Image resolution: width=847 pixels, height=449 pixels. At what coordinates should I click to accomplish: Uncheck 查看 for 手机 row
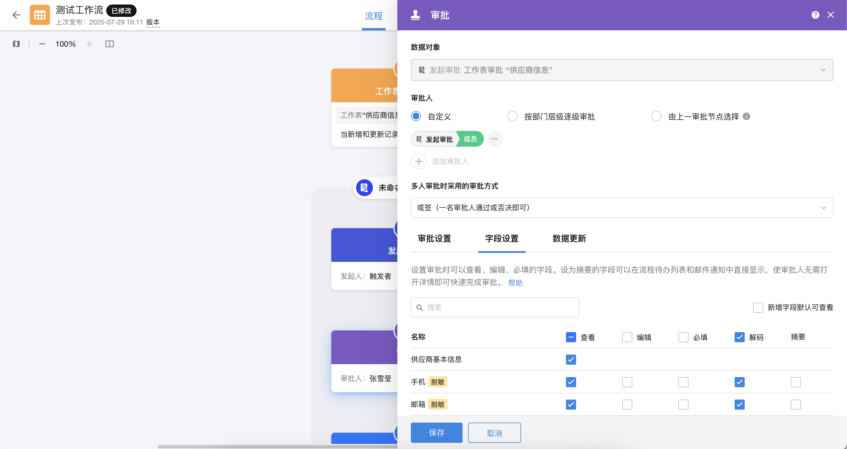coord(571,382)
